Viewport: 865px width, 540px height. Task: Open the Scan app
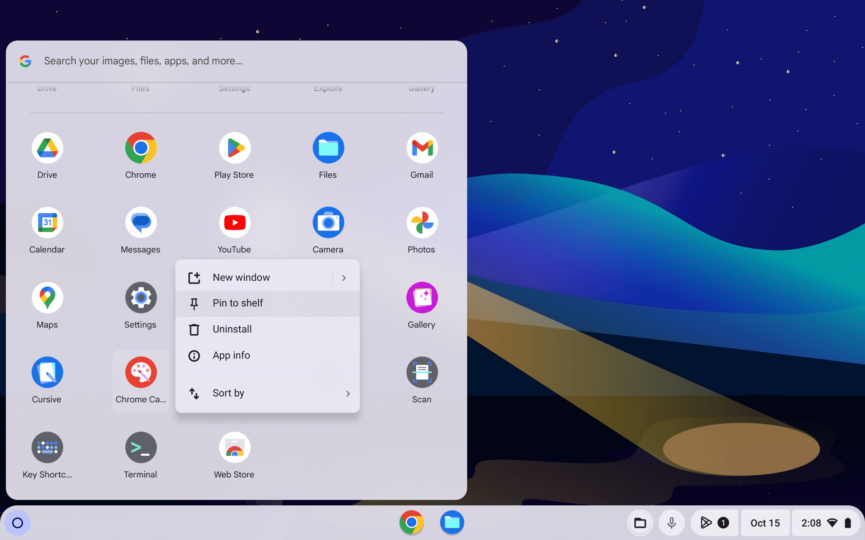422,371
